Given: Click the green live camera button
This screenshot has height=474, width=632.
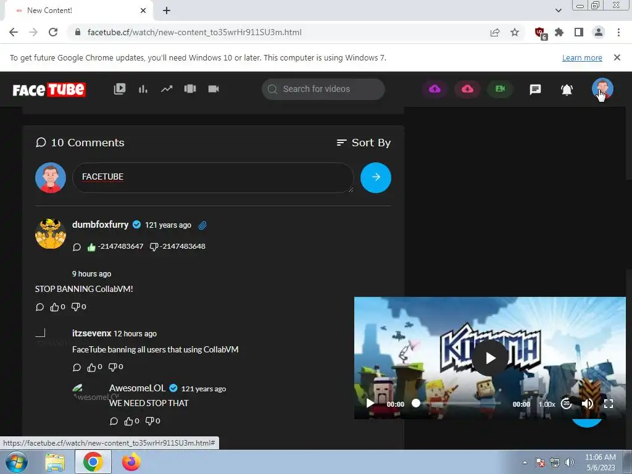Looking at the screenshot, I should (x=500, y=89).
